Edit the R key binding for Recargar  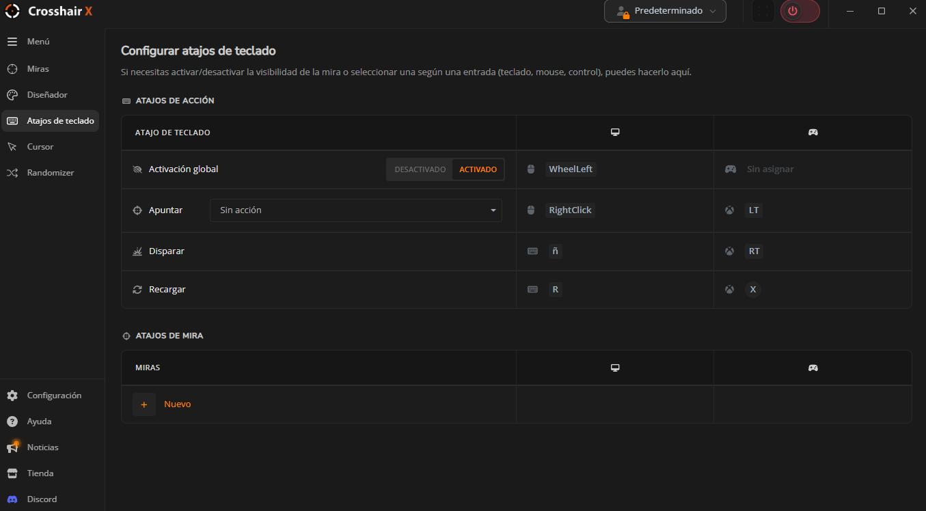[x=555, y=290]
